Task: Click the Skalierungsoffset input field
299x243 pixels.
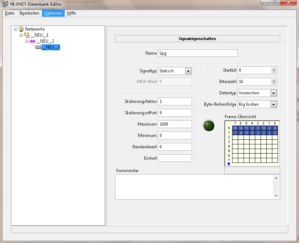Action: 175,113
